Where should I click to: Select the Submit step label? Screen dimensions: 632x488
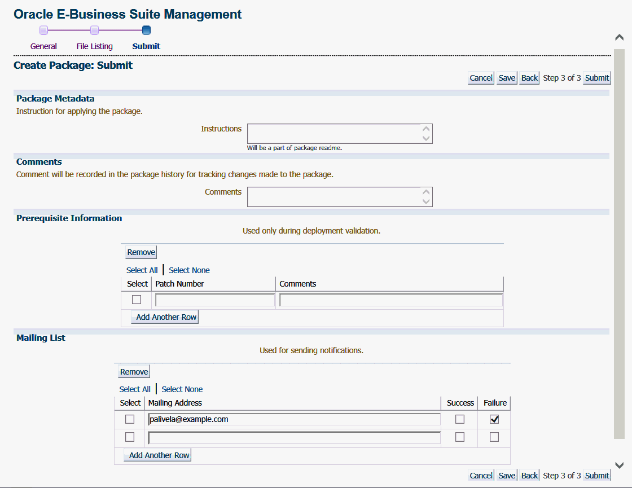point(146,46)
